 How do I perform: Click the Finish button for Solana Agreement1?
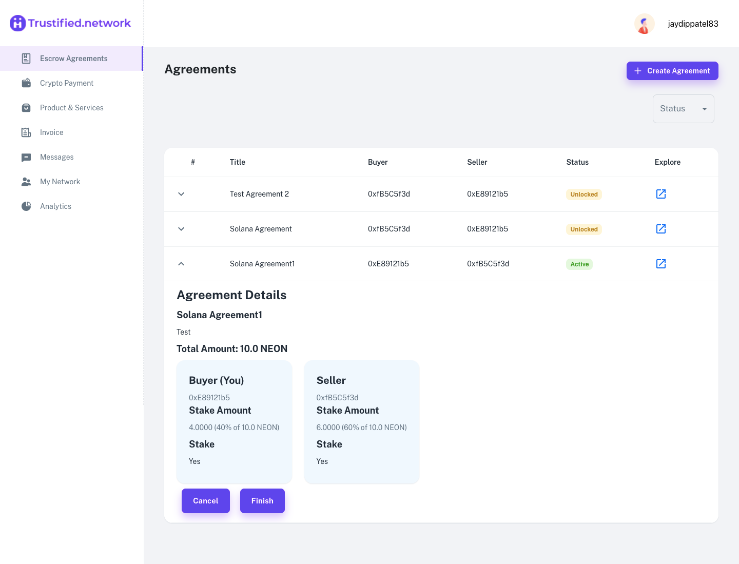262,500
